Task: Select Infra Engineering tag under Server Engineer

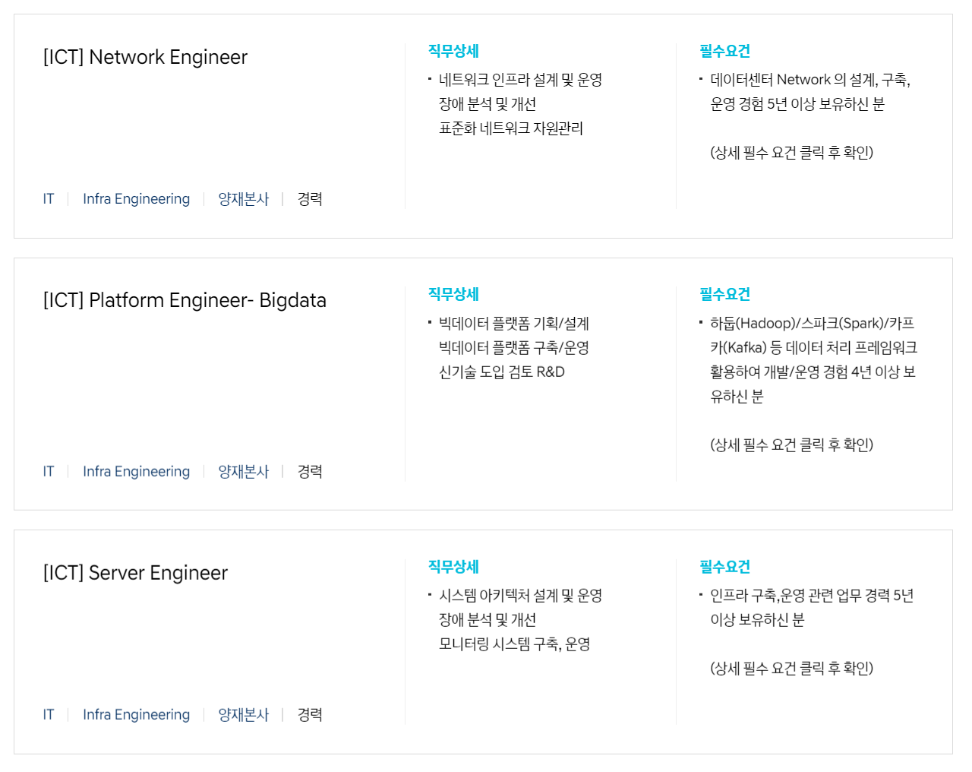Action: click(x=136, y=715)
